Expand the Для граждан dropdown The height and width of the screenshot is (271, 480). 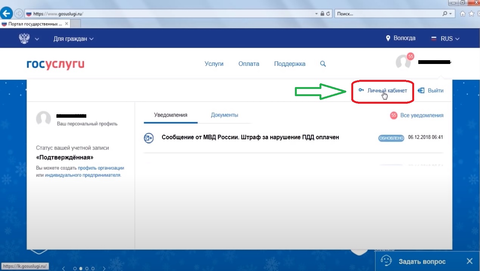coord(73,39)
